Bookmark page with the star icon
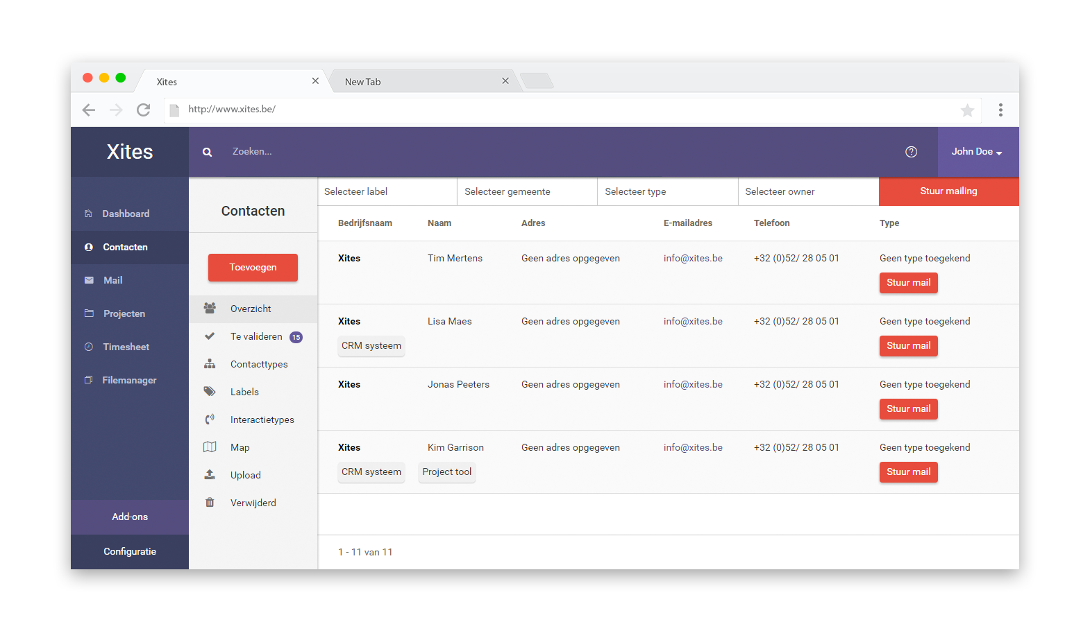The height and width of the screenshot is (631, 1090). [x=967, y=110]
